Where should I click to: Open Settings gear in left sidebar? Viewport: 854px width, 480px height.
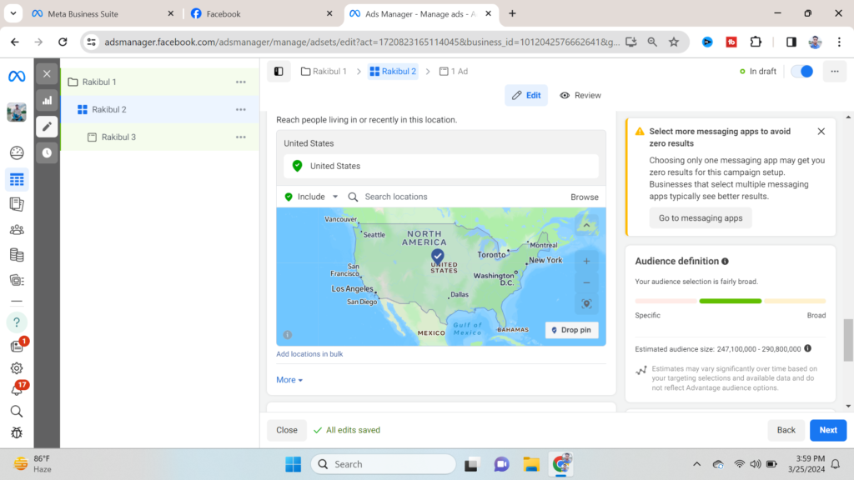click(x=17, y=368)
